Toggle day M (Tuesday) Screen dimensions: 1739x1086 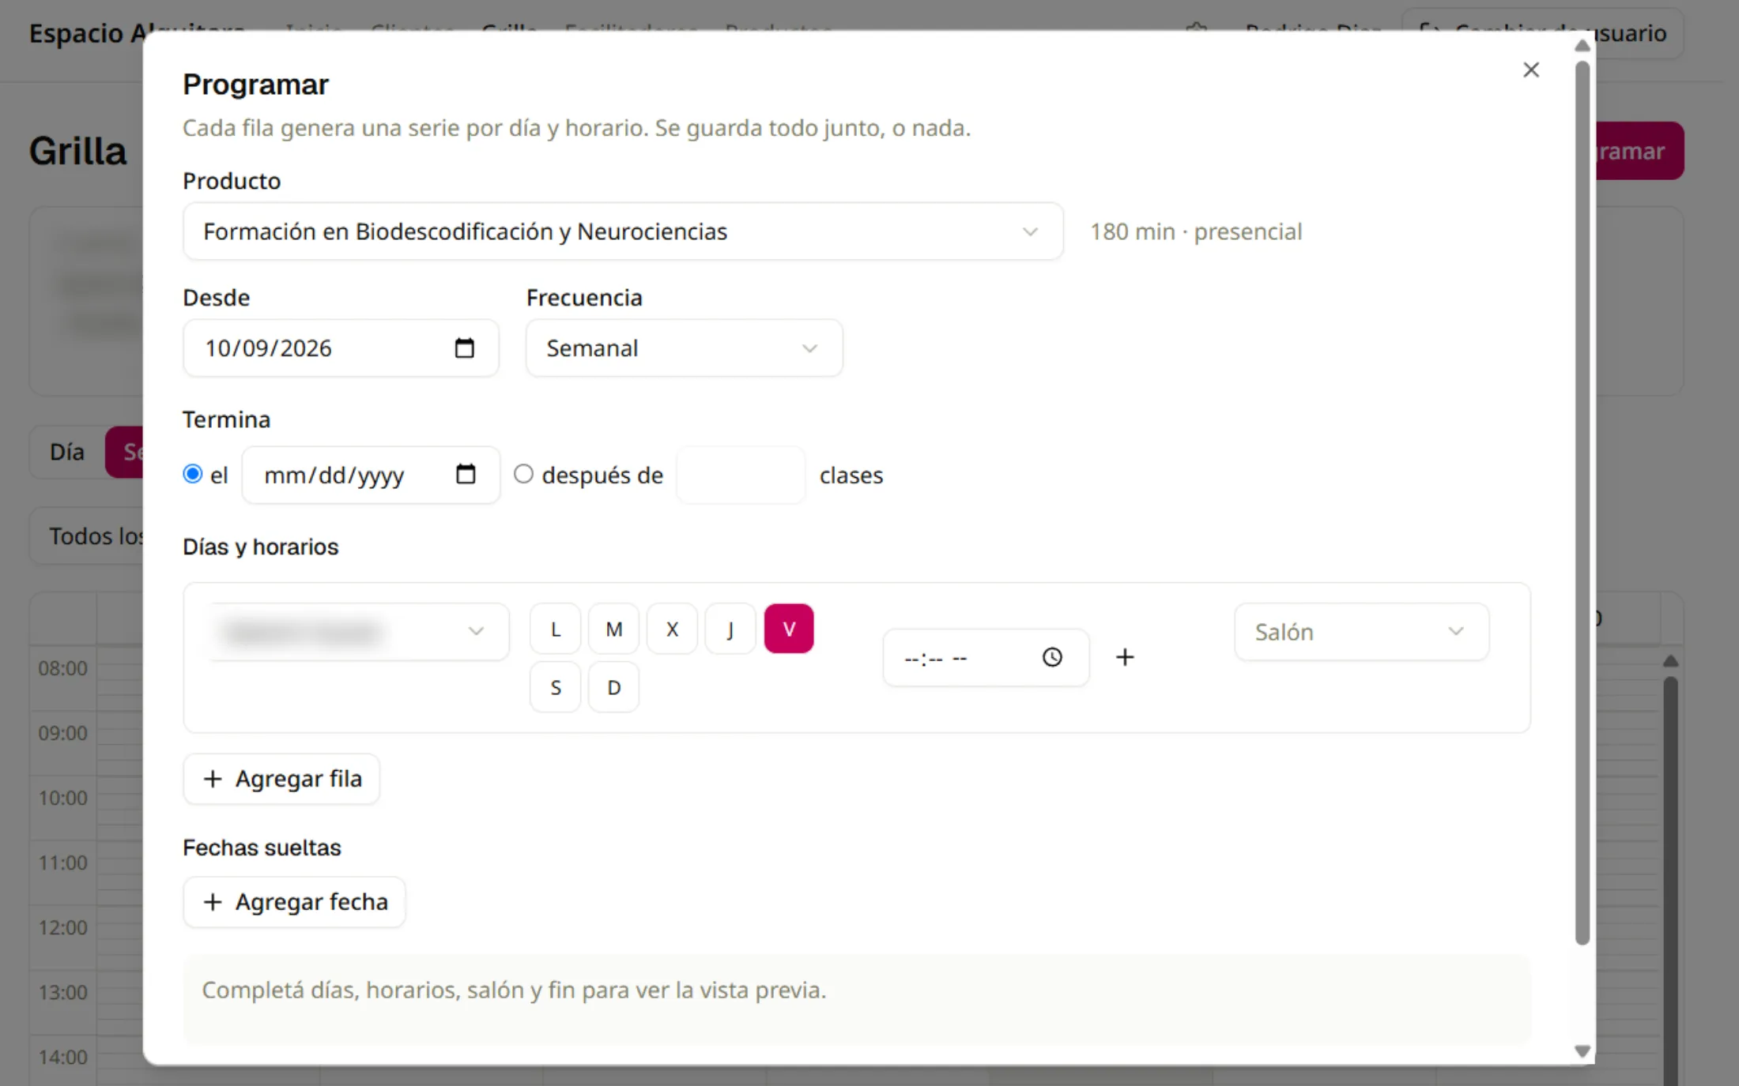(x=614, y=629)
